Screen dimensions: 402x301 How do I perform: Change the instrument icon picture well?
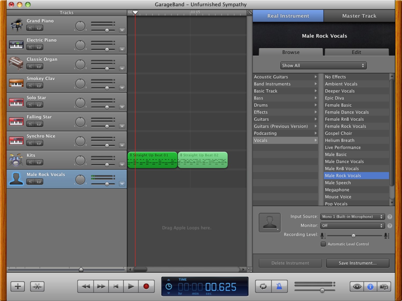point(270,223)
